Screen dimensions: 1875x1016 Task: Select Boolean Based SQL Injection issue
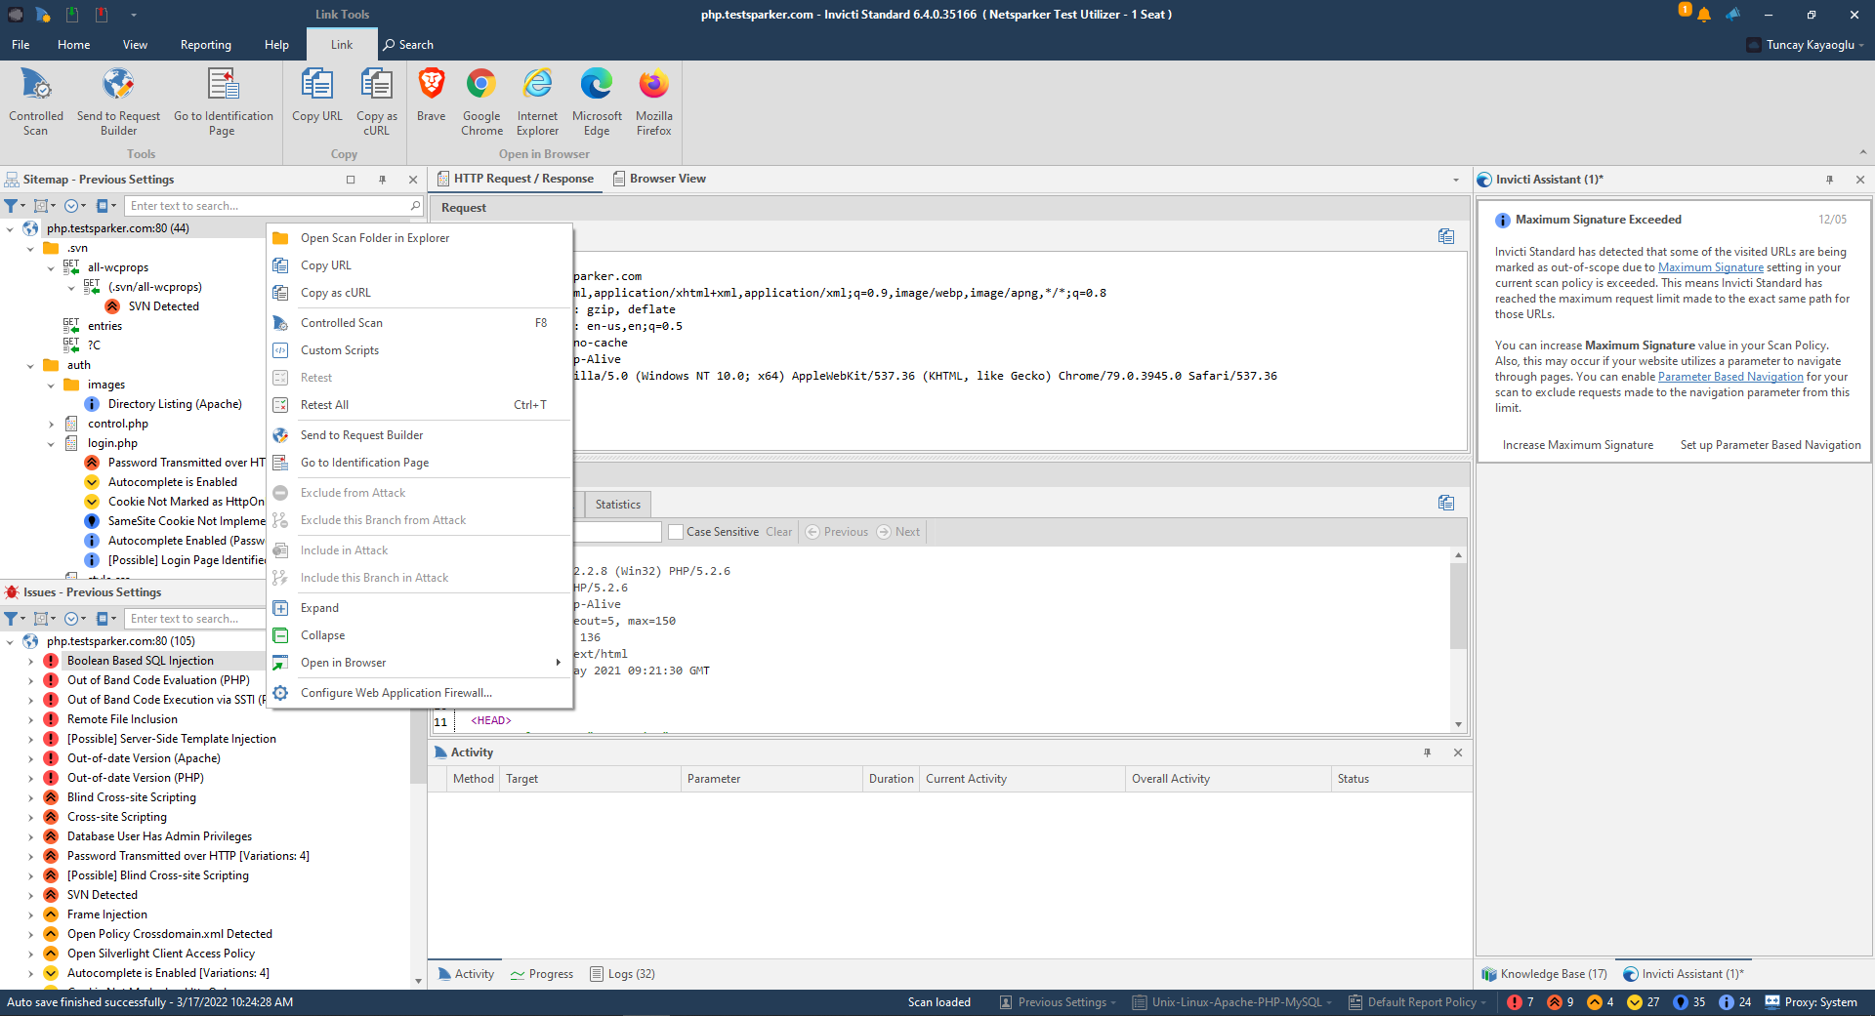tap(140, 661)
